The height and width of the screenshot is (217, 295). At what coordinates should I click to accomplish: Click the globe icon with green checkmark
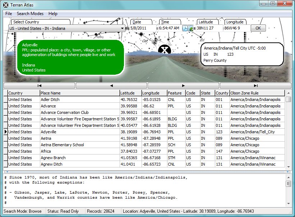[190, 28]
